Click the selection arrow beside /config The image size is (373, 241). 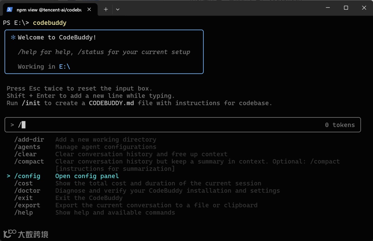pyautogui.click(x=9, y=176)
